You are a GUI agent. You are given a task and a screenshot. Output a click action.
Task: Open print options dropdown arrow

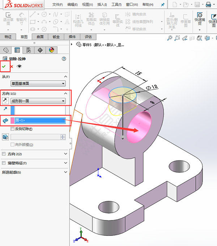(x=214, y=4)
